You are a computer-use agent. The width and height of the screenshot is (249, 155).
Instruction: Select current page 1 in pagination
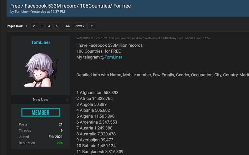coord(26,26)
